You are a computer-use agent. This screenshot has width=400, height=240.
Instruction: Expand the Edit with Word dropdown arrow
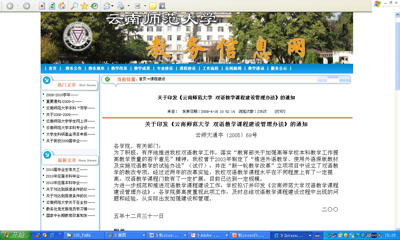[x=145, y=6]
